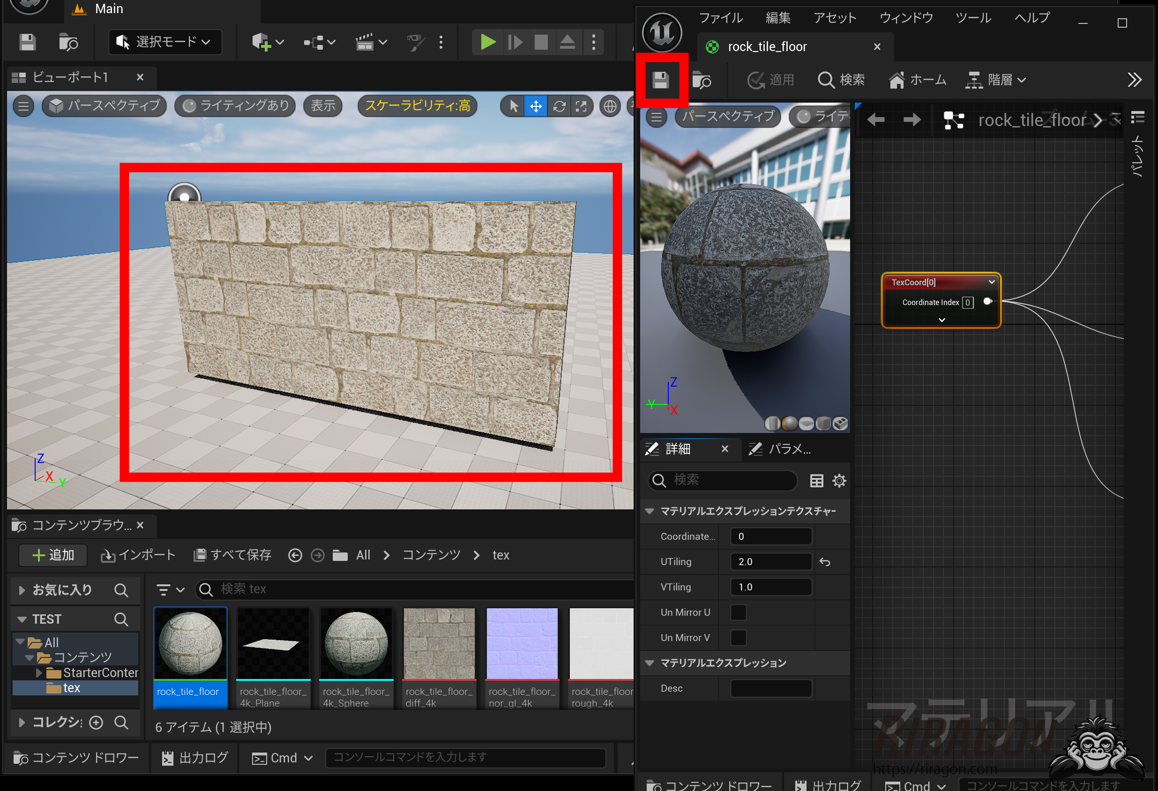Click the scale tool icon in viewport
The width and height of the screenshot is (1158, 791).
click(582, 106)
